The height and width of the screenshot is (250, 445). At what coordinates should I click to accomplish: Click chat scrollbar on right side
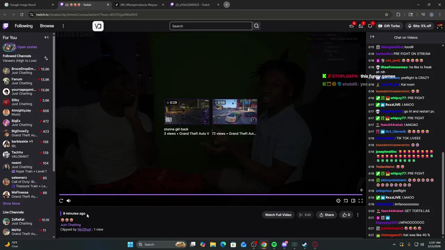pos(443,193)
